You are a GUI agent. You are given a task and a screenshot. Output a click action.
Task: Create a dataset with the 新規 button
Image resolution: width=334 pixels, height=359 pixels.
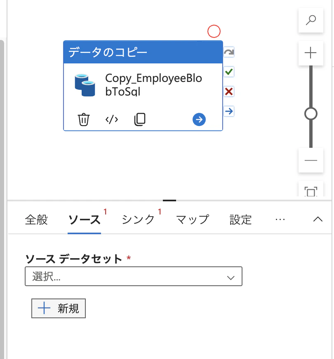[x=58, y=308]
